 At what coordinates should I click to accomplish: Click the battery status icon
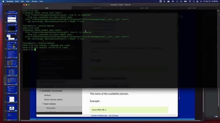[x=185, y=1]
